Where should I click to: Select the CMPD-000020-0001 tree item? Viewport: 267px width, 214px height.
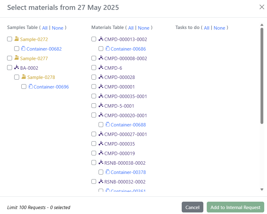[125, 115]
